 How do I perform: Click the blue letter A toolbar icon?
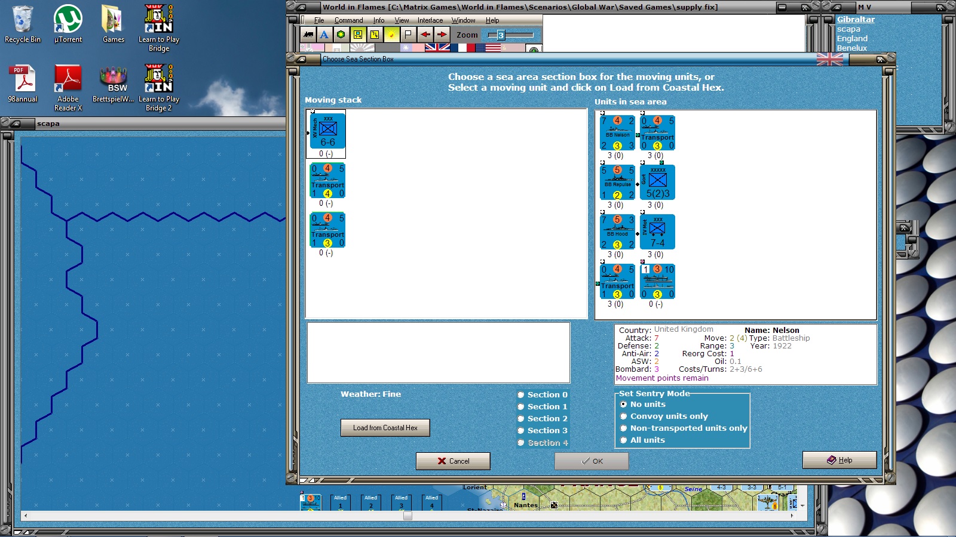click(324, 35)
